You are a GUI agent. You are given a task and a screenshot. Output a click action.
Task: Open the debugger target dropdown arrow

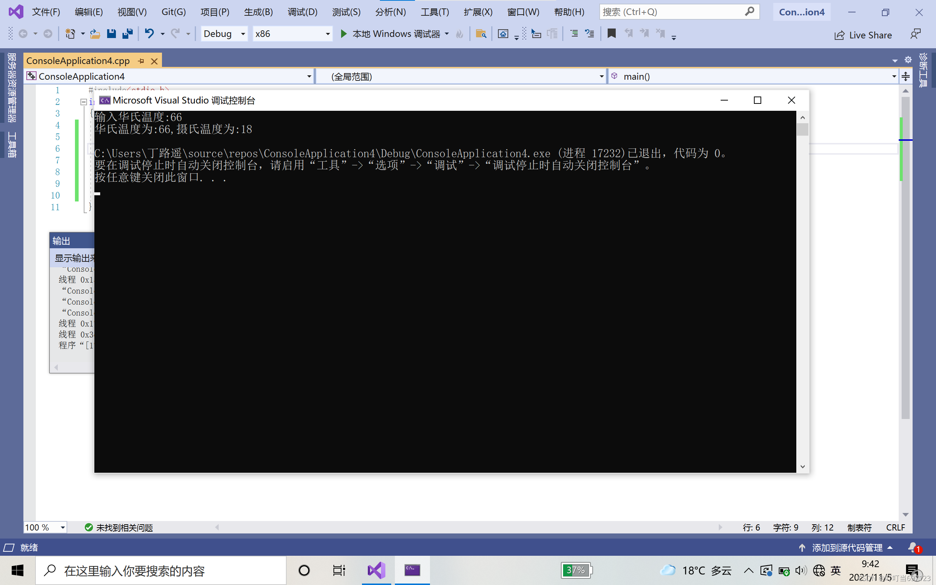click(447, 34)
